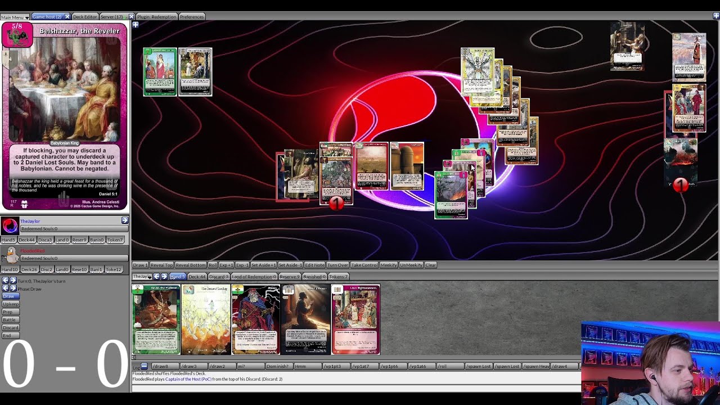
Task: Open TheJaylor's Disca3 zone tab
Action: 44,240
